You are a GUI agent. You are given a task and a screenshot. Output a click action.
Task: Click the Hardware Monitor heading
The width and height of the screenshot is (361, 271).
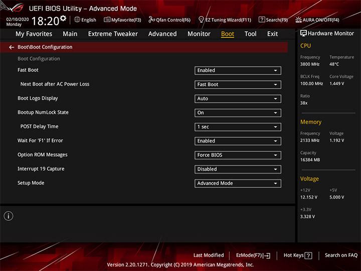tap(330, 34)
